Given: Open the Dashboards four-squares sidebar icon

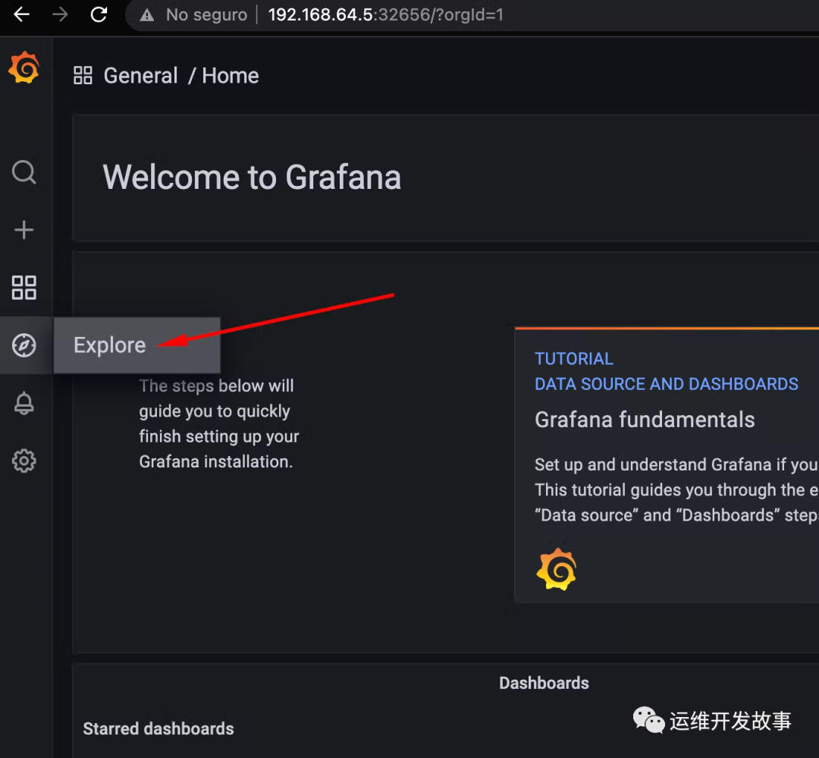Looking at the screenshot, I should click(24, 288).
